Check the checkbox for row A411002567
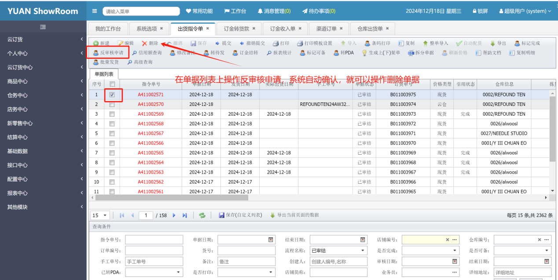This screenshot has height=280, width=558. [x=112, y=133]
